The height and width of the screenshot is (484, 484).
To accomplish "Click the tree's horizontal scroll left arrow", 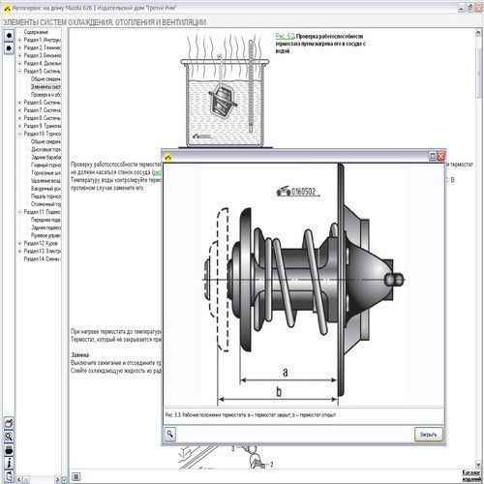I will tap(19, 479).
